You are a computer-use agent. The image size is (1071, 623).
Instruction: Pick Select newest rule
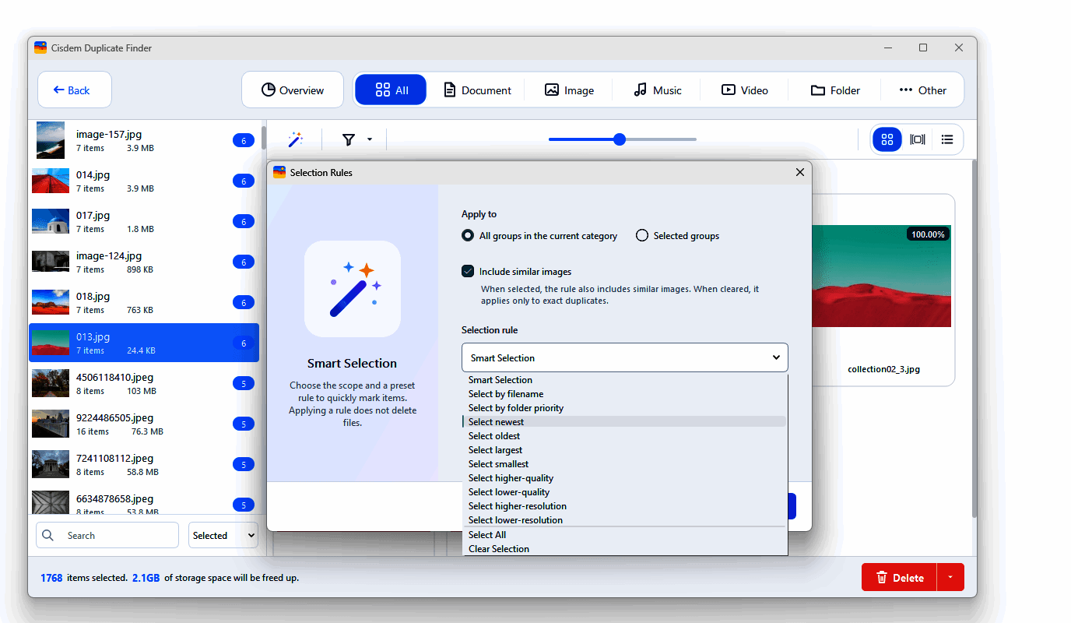[624, 422]
